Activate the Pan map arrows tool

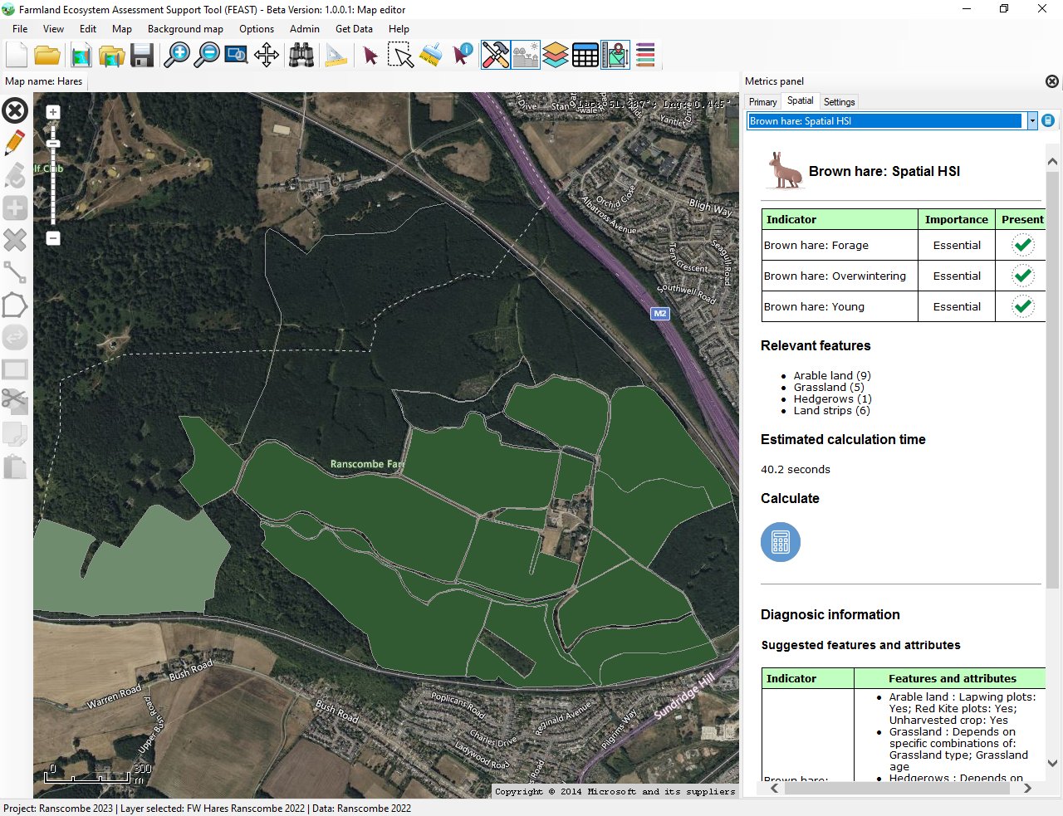pyautogui.click(x=267, y=56)
